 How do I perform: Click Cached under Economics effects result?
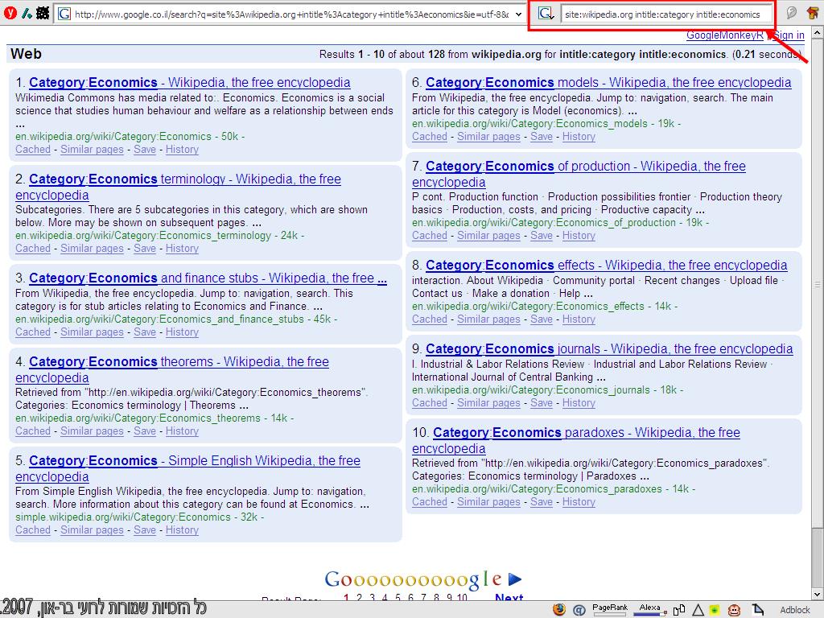[430, 319]
